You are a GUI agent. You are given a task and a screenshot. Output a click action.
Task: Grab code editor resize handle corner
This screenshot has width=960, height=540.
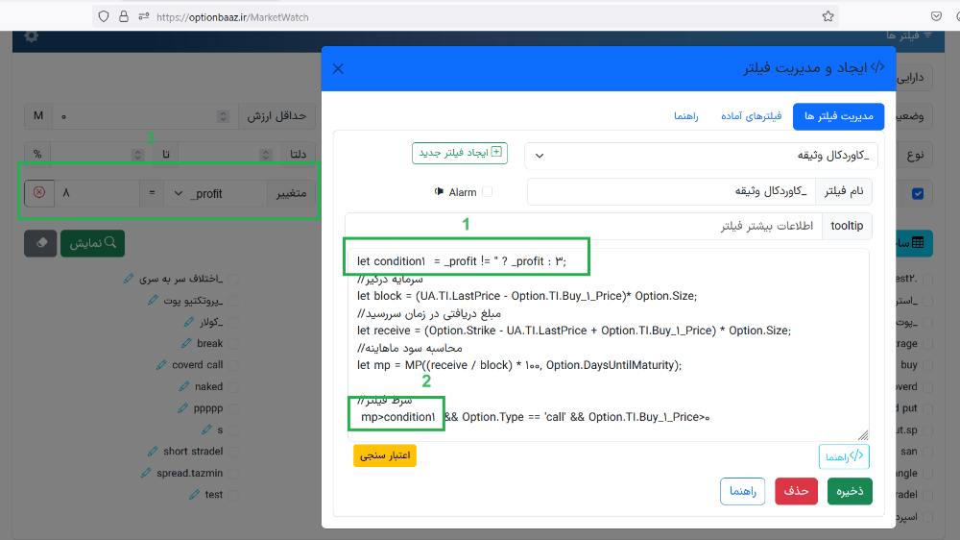pyautogui.click(x=863, y=435)
